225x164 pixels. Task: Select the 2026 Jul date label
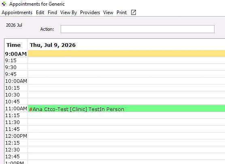click(14, 25)
